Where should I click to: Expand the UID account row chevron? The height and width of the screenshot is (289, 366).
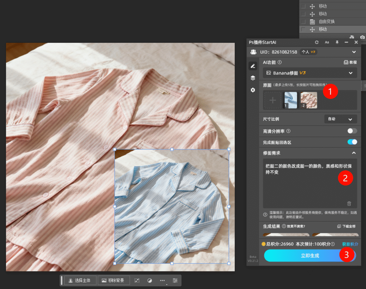tap(354, 52)
